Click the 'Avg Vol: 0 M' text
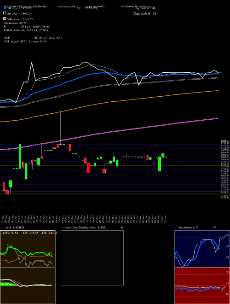Screen dimensions: 230x304 [144, 8]
